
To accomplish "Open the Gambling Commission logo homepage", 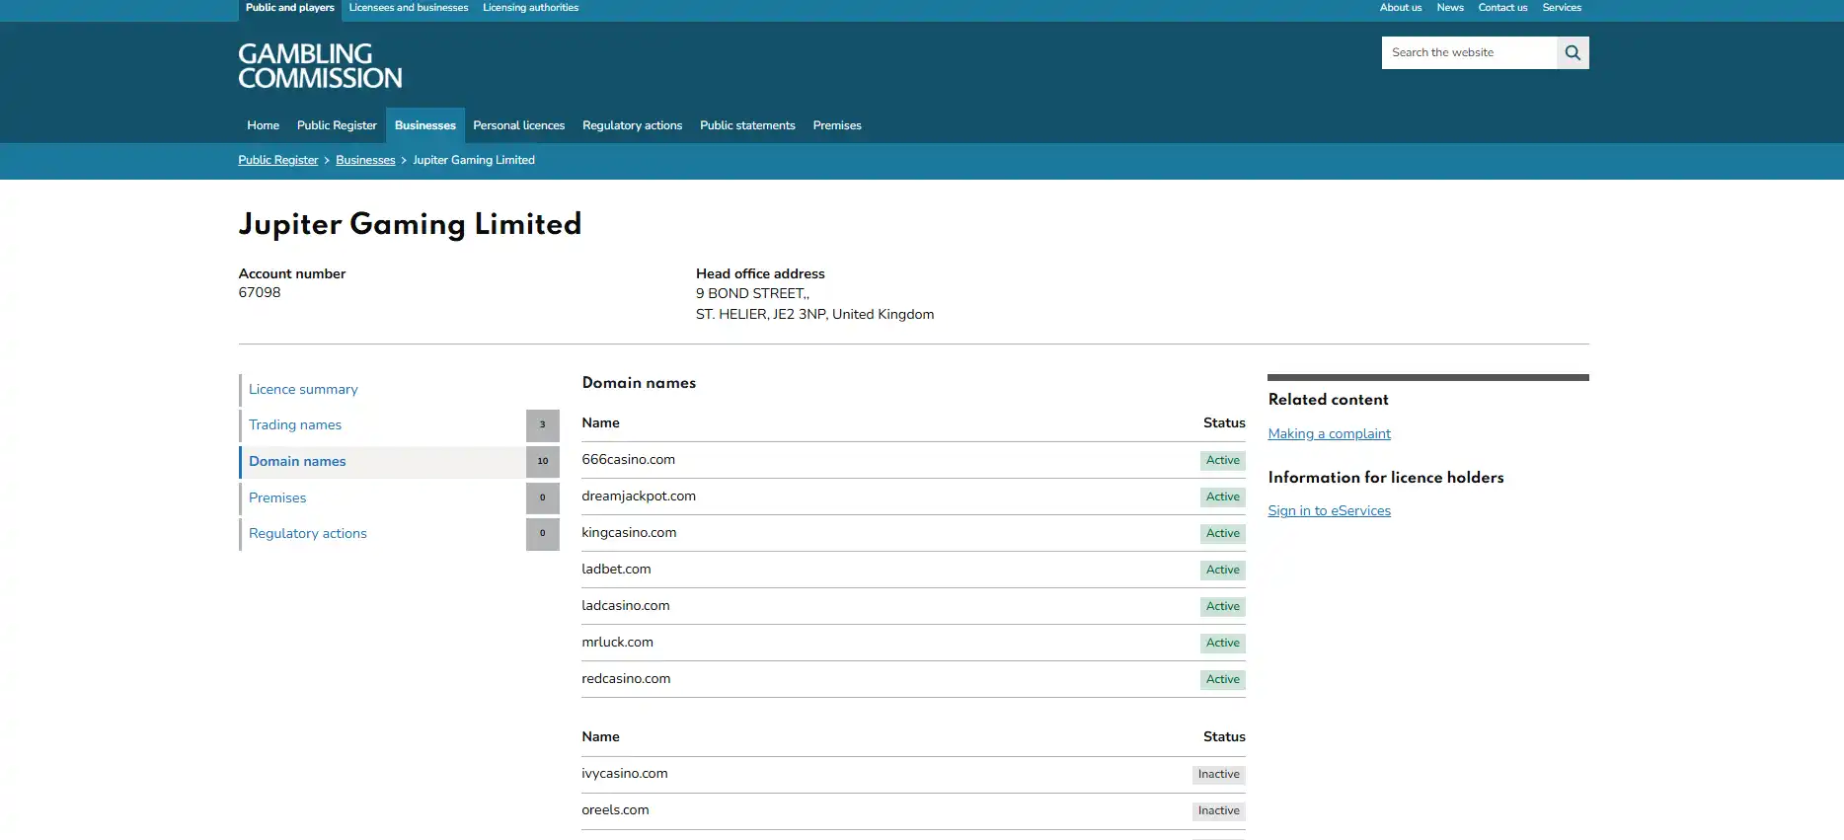I will click(x=320, y=66).
